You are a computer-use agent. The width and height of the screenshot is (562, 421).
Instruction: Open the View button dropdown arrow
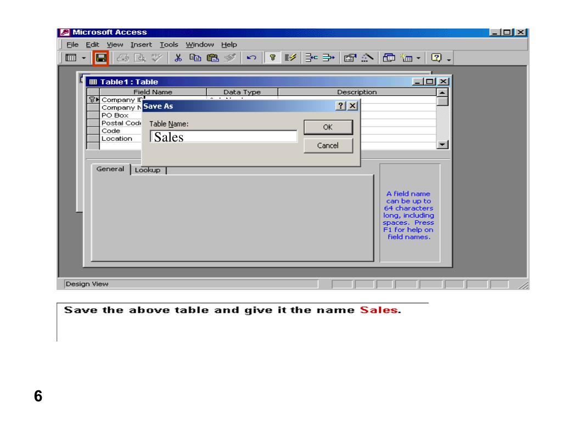click(83, 58)
